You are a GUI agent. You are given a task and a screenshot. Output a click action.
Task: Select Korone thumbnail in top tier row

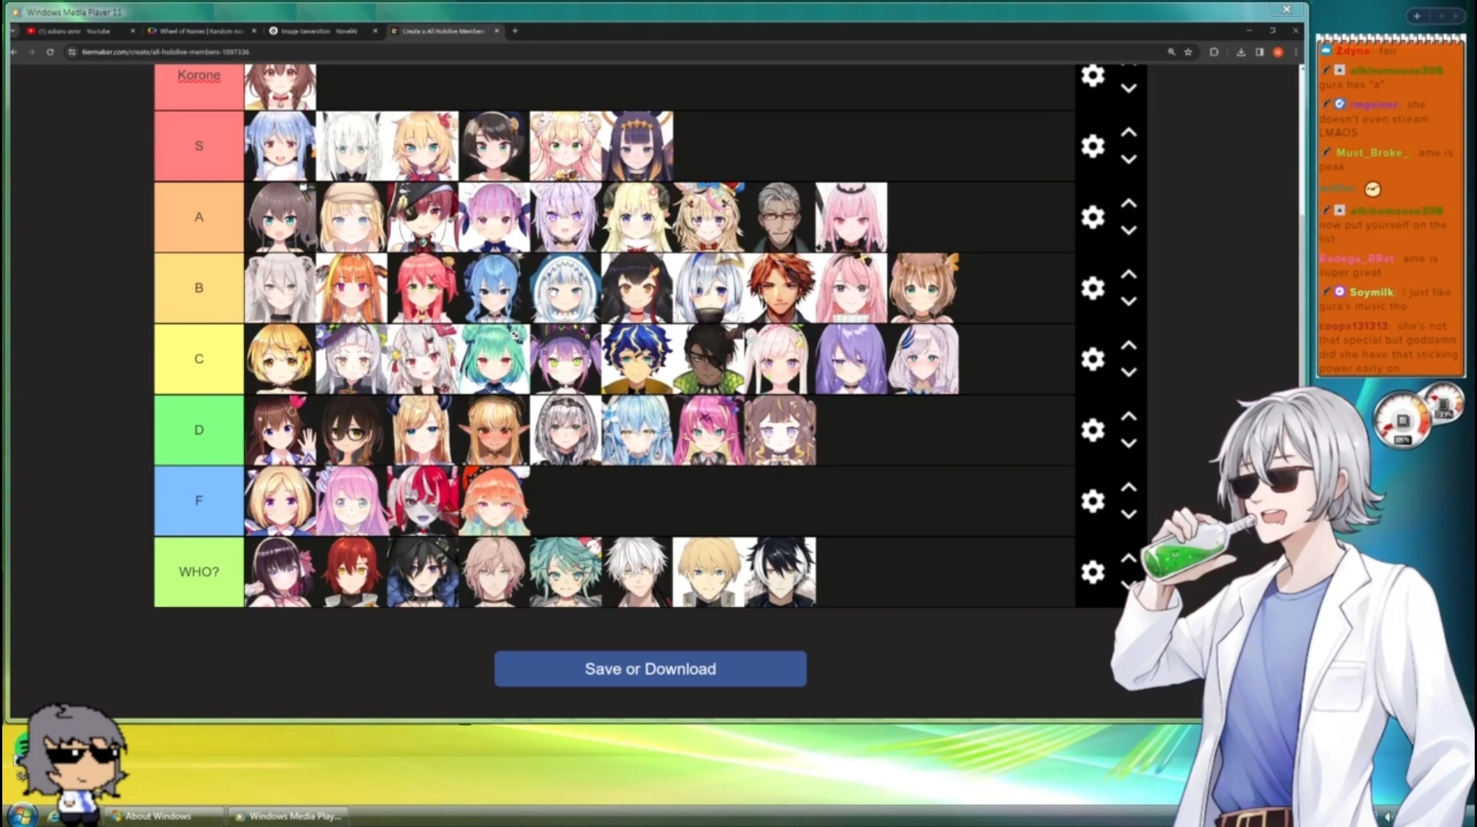pyautogui.click(x=280, y=87)
